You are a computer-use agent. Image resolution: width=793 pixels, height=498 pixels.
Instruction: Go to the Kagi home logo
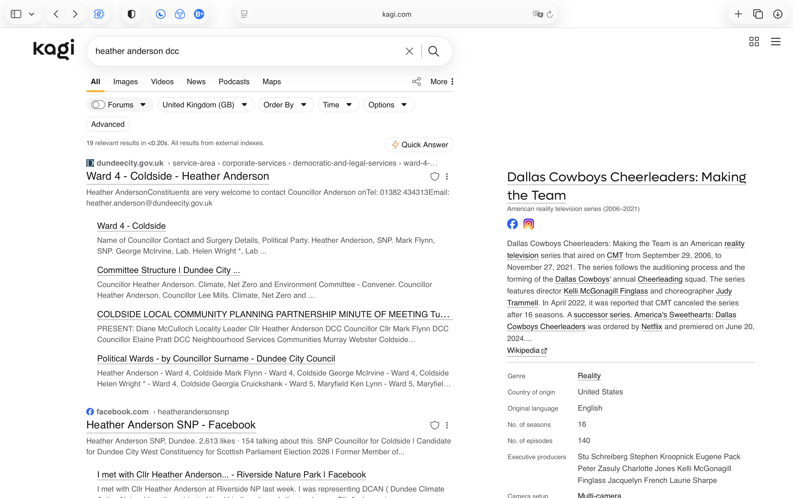point(54,49)
